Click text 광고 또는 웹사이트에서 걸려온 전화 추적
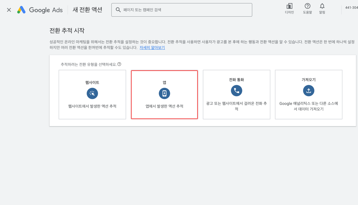Image resolution: width=358 pixels, height=205 pixels. click(x=237, y=106)
